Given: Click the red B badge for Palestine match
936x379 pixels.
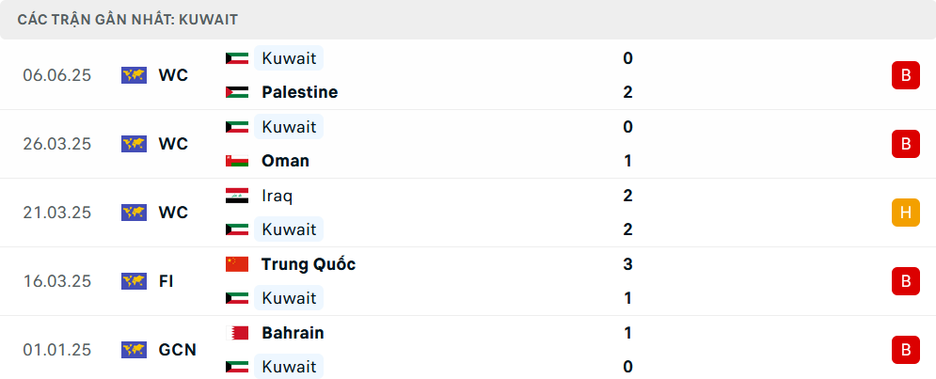Looking at the screenshot, I should (x=906, y=75).
